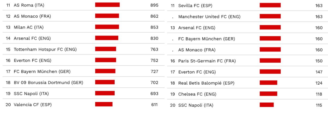Viewport: 328px width, 115px height.
Task: Click the 150 value for Paris St-Germain
Action: (x=319, y=61)
